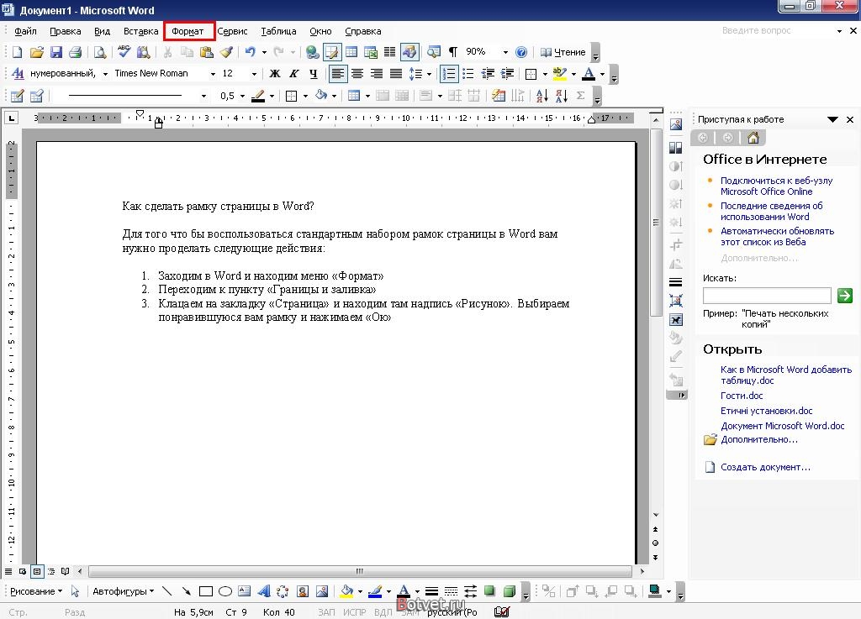Image resolution: width=861 pixels, height=619 pixels.
Task: Paste clipboard content icon
Action: pos(207,52)
